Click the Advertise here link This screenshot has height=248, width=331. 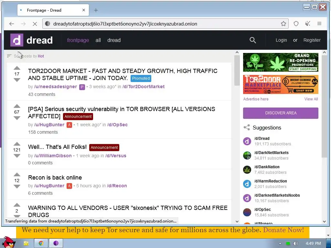click(x=256, y=99)
